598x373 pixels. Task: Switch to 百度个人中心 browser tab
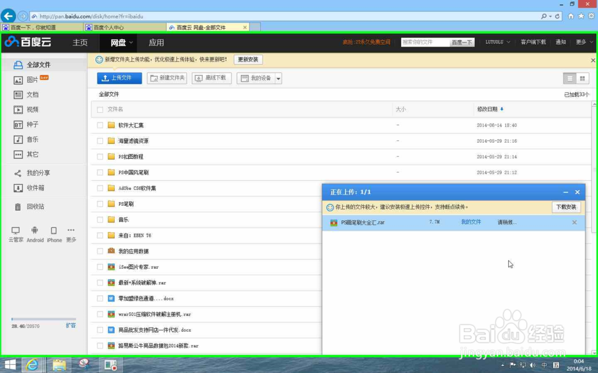125,27
